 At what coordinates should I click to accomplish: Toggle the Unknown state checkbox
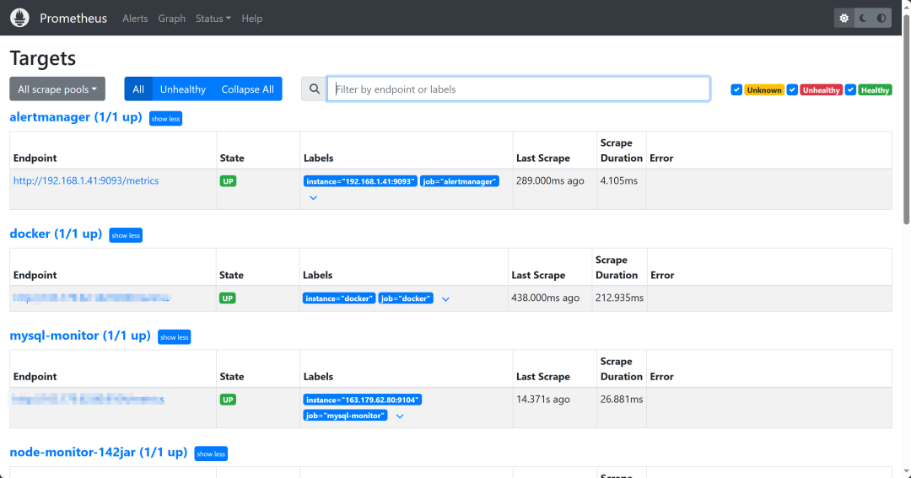[736, 90]
